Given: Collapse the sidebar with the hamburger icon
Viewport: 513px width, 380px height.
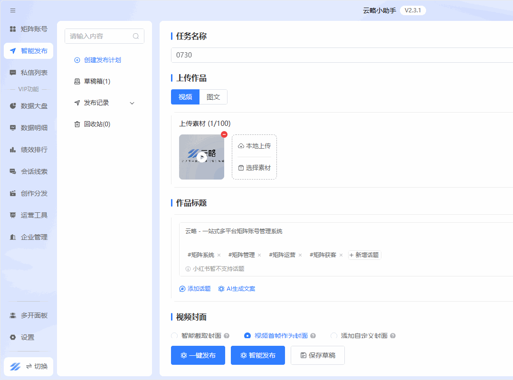Looking at the screenshot, I should pyautogui.click(x=13, y=10).
